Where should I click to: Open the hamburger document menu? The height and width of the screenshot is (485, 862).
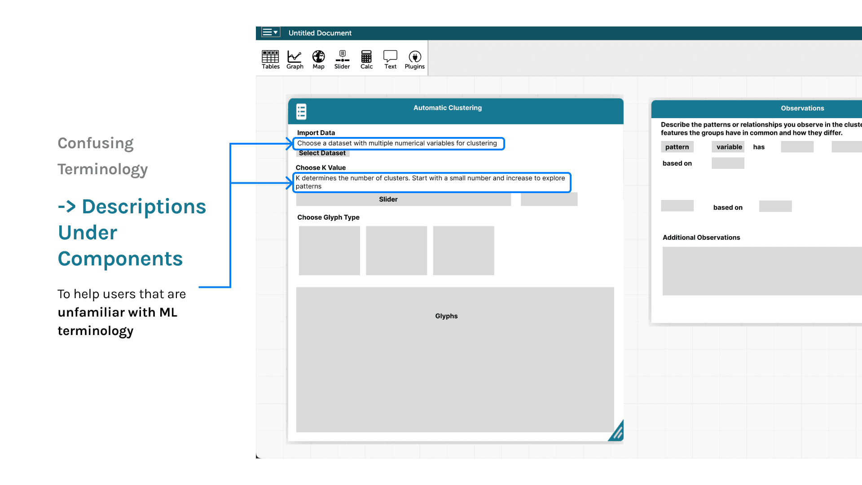coord(270,32)
